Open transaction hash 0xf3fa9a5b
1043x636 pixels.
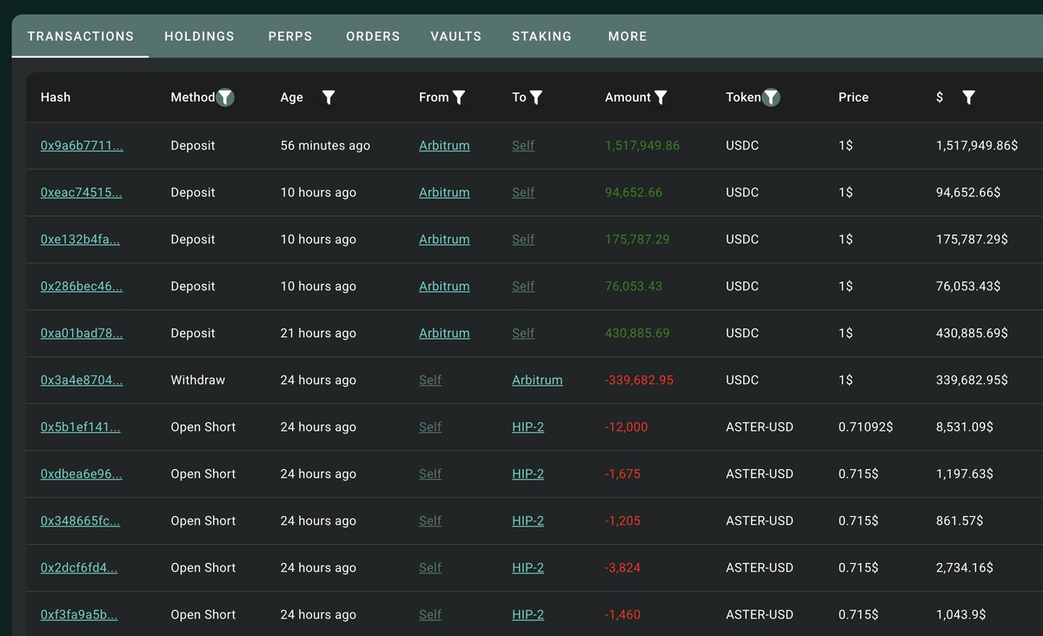coord(79,615)
